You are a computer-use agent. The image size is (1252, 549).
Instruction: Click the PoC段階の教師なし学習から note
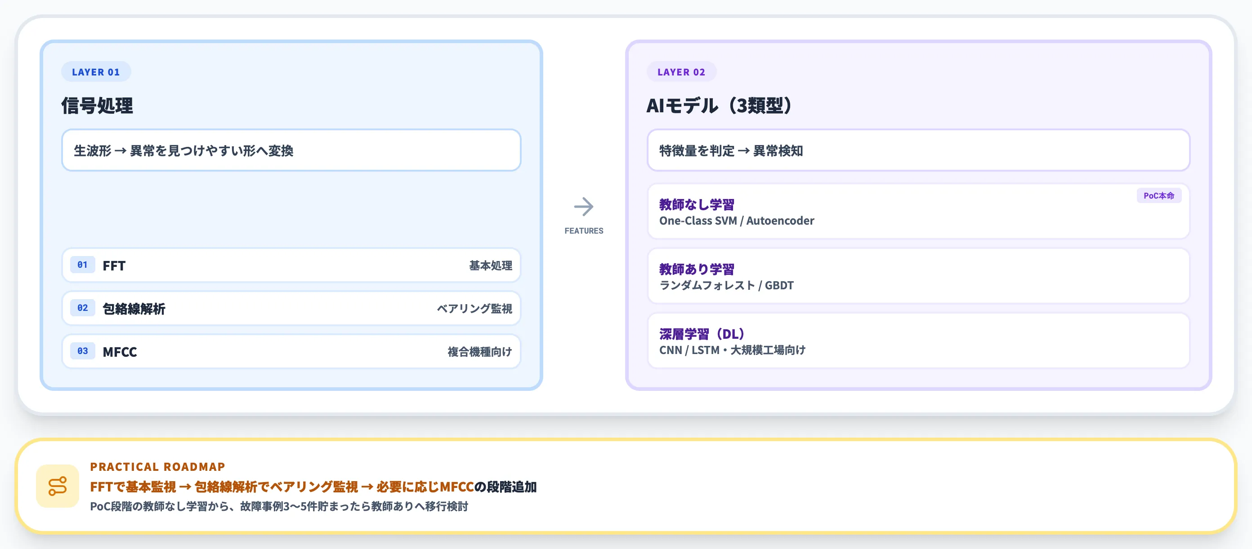click(279, 506)
